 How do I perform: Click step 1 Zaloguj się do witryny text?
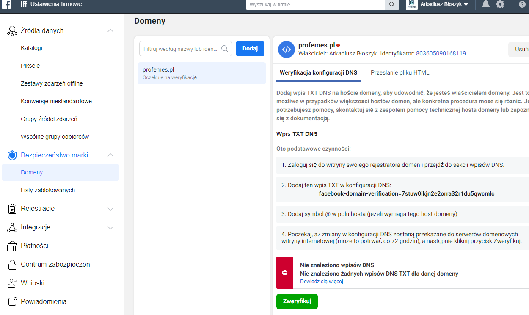[393, 165]
